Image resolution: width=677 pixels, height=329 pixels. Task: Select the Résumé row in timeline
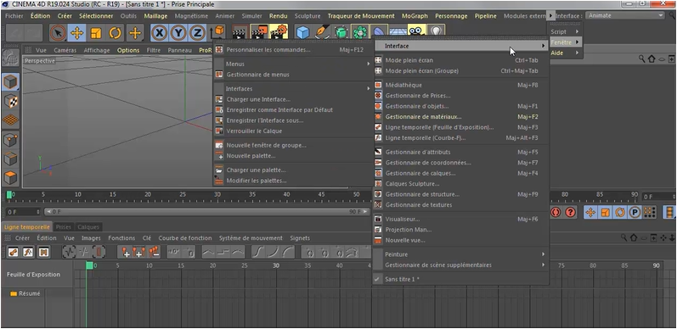pyautogui.click(x=25, y=293)
